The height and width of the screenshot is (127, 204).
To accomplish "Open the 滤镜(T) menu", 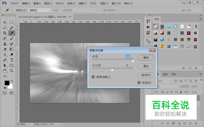I will point(83,4).
